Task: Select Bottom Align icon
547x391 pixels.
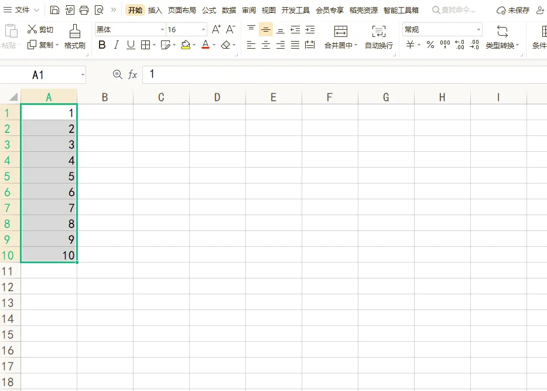Action: (281, 30)
